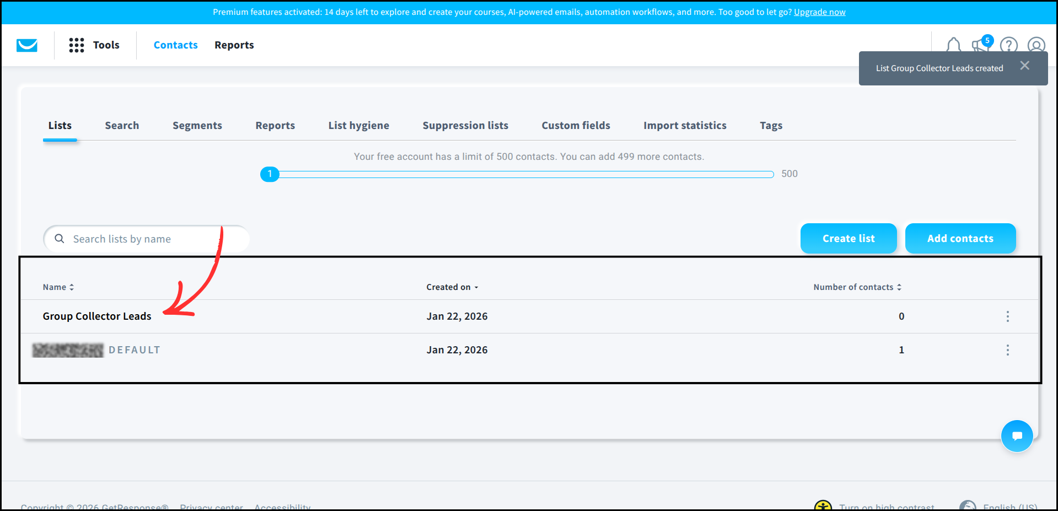Screen dimensions: 1058x511
Task: Open the Reports section in top navigation
Action: 234,45
